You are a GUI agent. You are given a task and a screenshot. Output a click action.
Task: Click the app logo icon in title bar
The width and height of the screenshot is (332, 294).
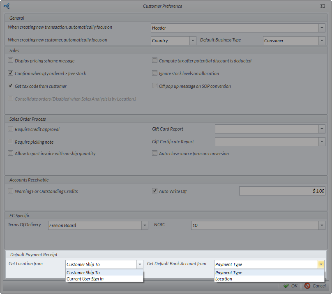pyautogui.click(x=6, y=6)
